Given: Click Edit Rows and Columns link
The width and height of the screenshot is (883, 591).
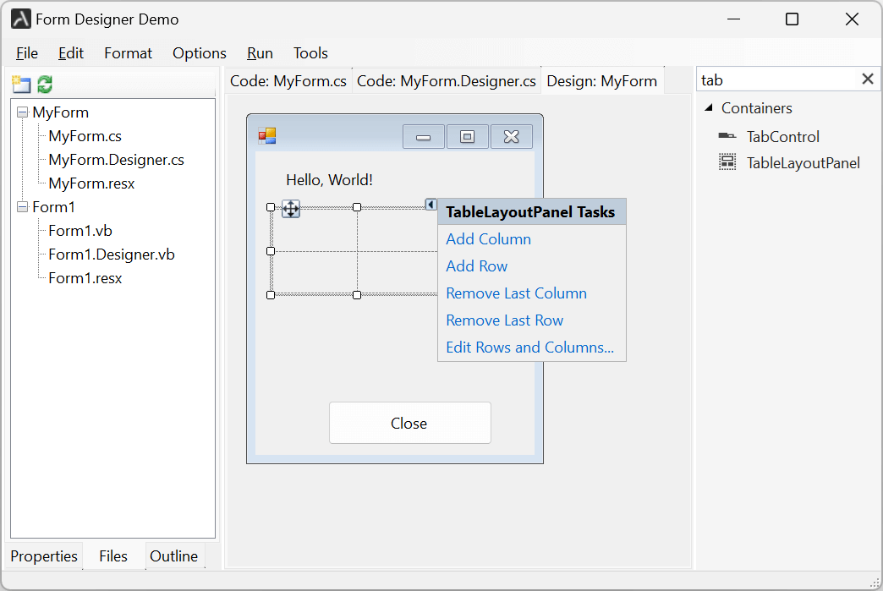Looking at the screenshot, I should coord(529,347).
